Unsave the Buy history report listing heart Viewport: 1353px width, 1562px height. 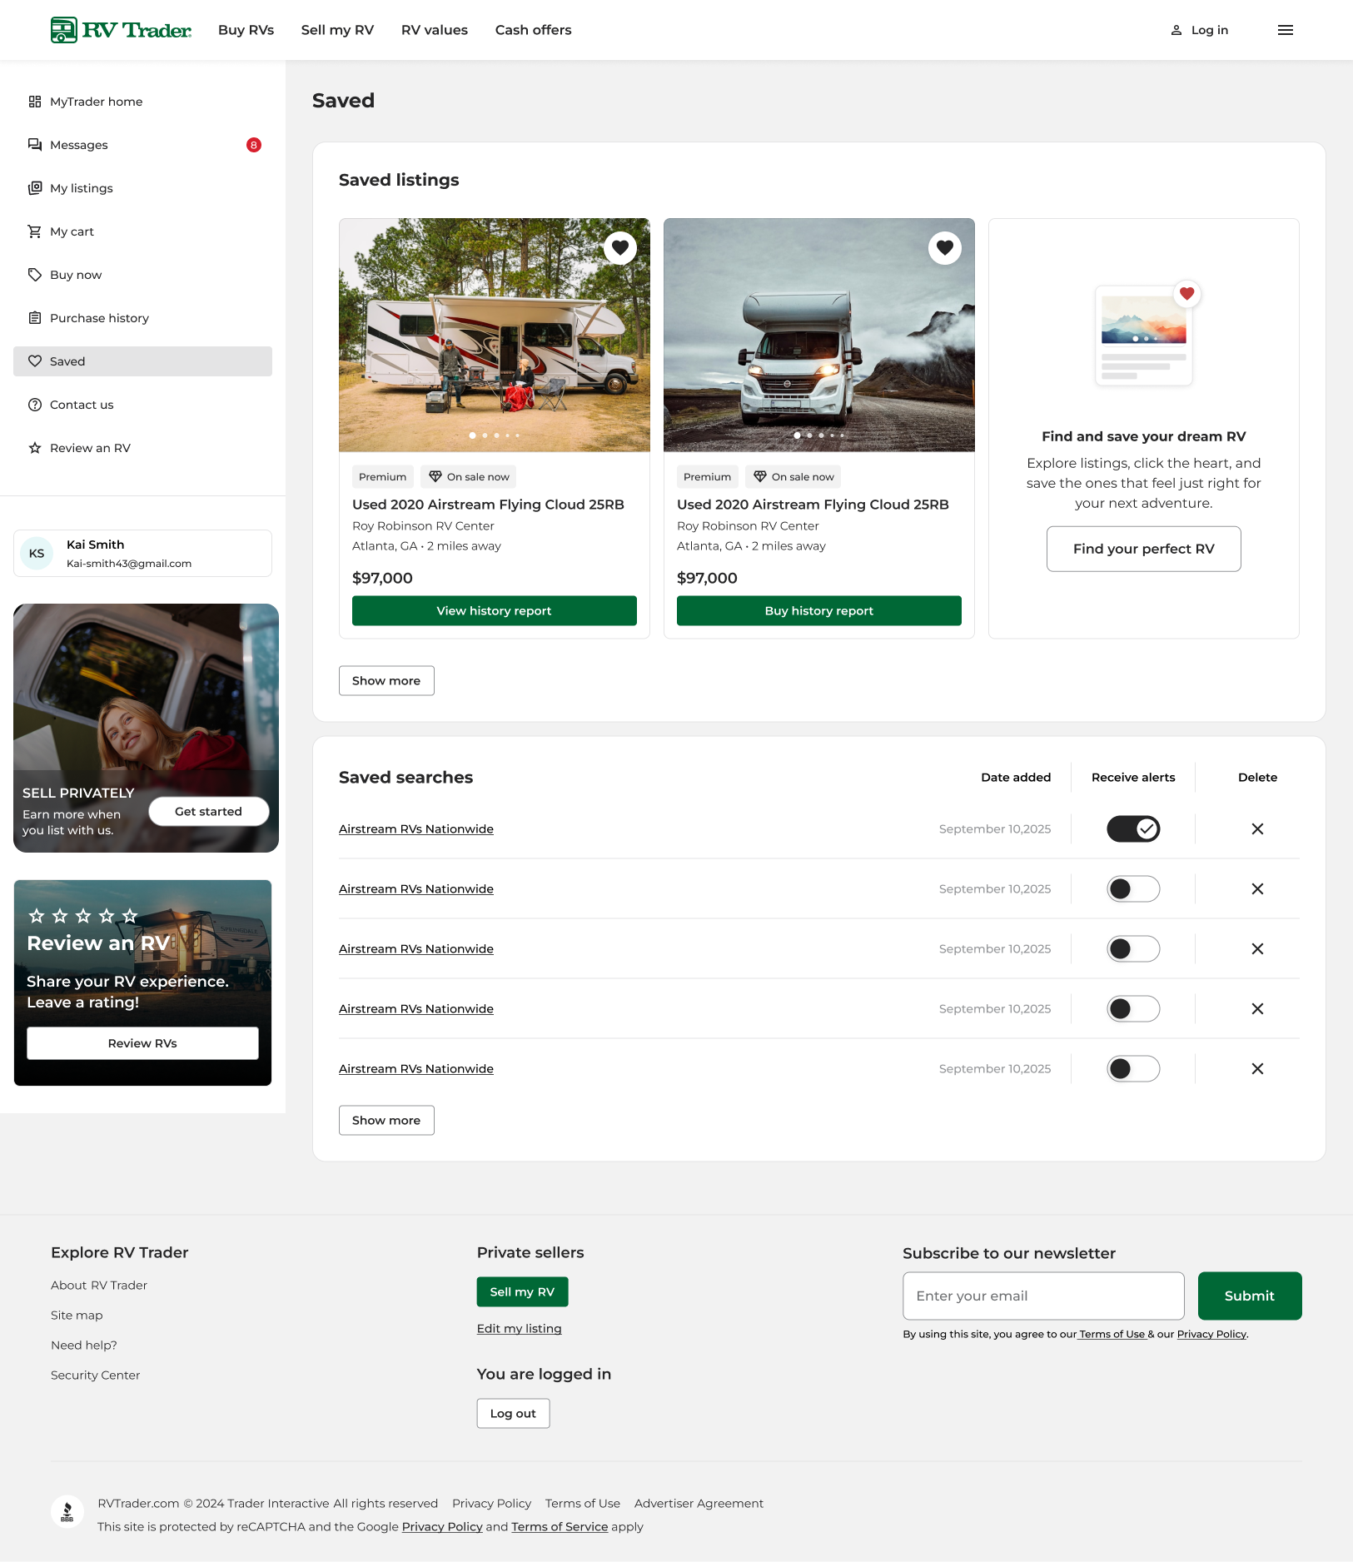coord(945,248)
